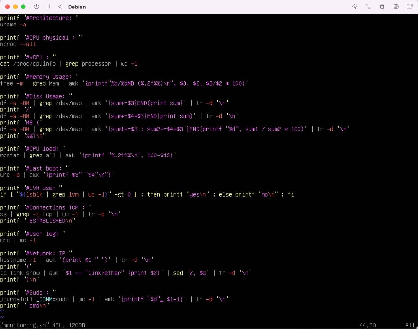Click the ' ESTABLISHED\n' printf line
This screenshot has width=418, height=329.
(x=38, y=221)
